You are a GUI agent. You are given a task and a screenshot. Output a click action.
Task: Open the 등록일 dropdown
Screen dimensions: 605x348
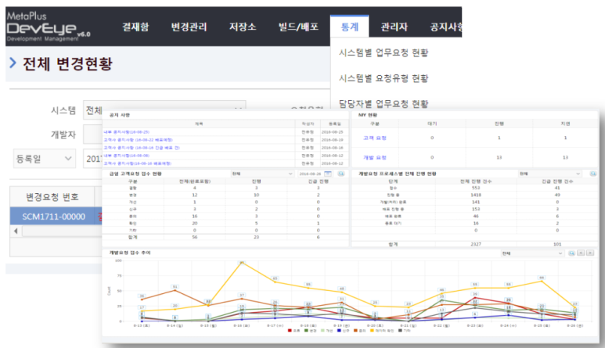pyautogui.click(x=45, y=159)
